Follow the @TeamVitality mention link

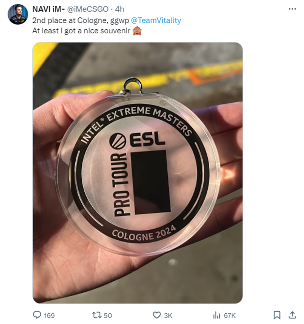[156, 20]
